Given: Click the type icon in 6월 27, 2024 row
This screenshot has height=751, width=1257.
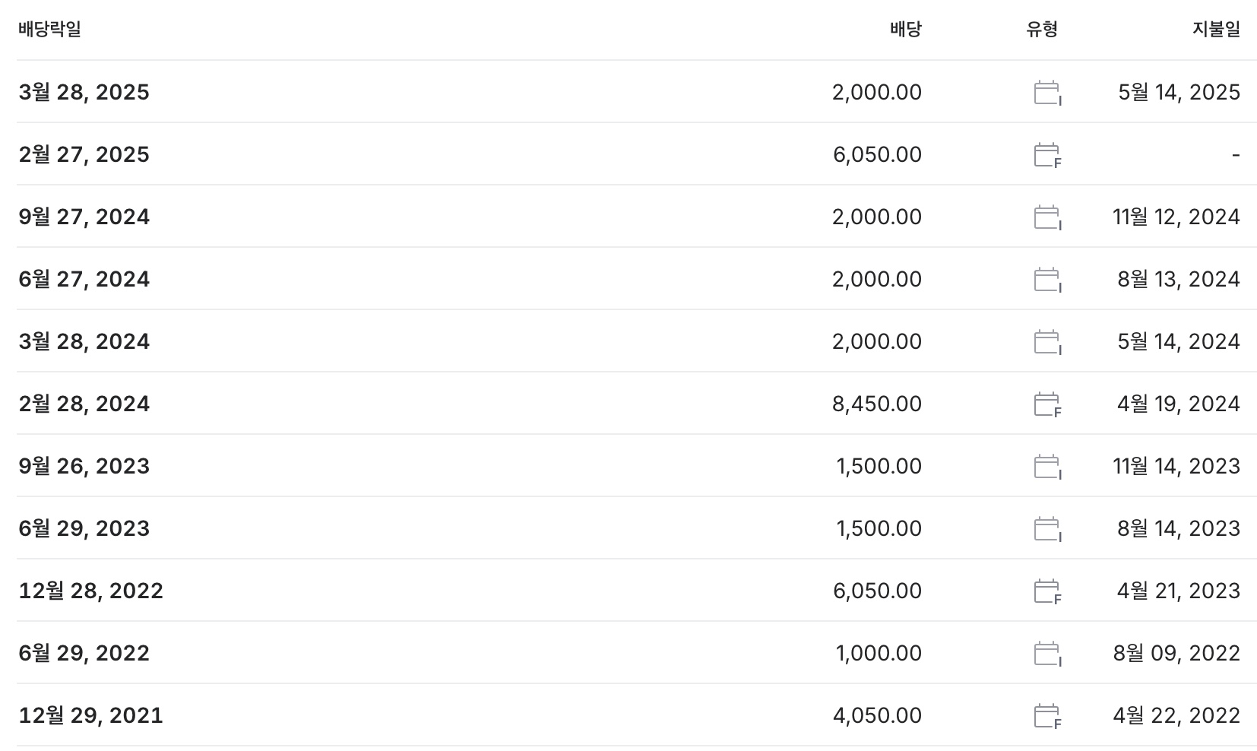Looking at the screenshot, I should (x=1047, y=280).
